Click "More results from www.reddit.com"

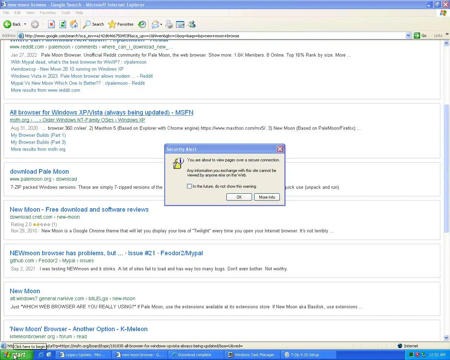click(x=45, y=90)
